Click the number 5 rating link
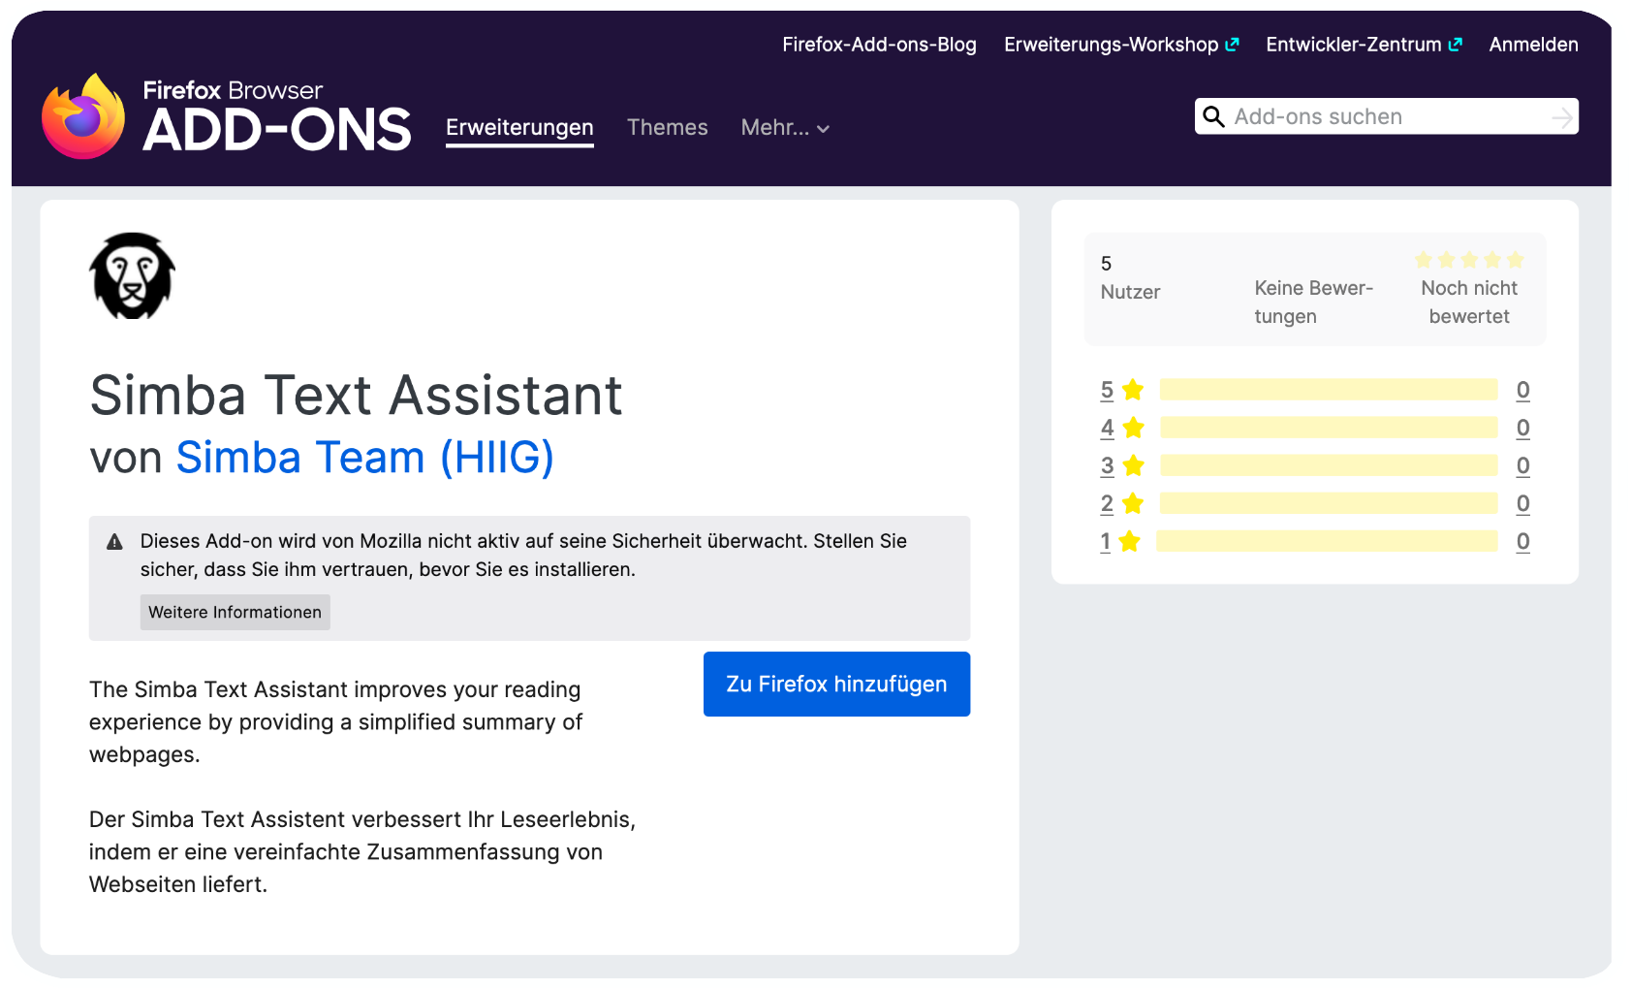The image size is (1631, 989). click(1107, 390)
